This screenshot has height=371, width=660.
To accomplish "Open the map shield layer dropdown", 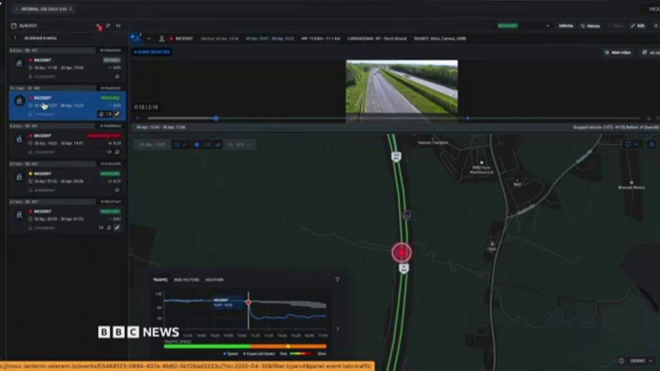I will point(631,144).
